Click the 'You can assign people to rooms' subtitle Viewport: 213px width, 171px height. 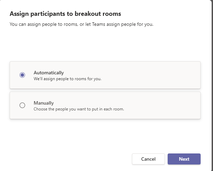[81, 24]
